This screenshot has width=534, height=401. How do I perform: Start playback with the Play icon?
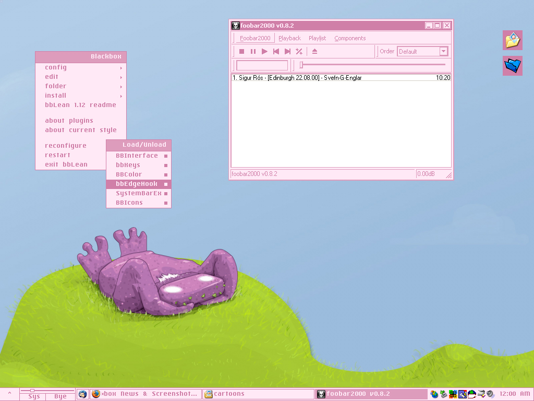click(x=264, y=52)
